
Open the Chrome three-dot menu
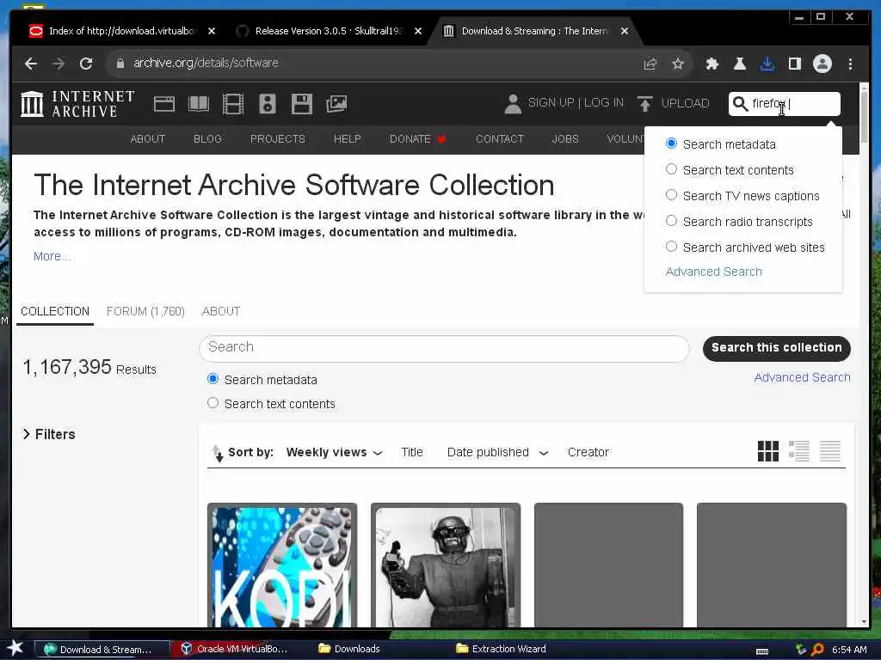point(850,64)
